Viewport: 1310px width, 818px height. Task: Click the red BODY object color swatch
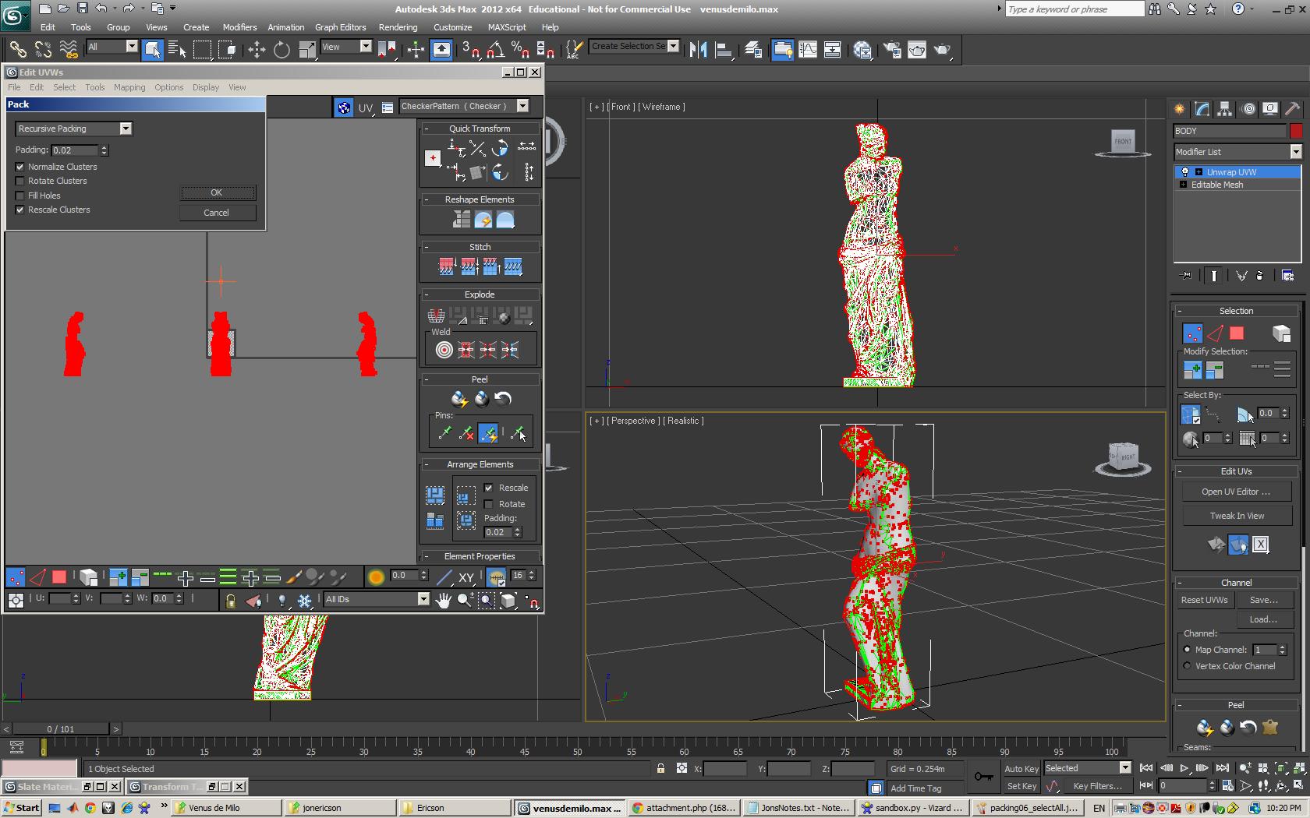pos(1296,131)
